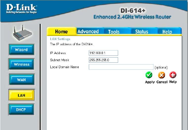Click 'The IP address of the DI-614+' text
Screen dimensions: 188x130
[72, 44]
